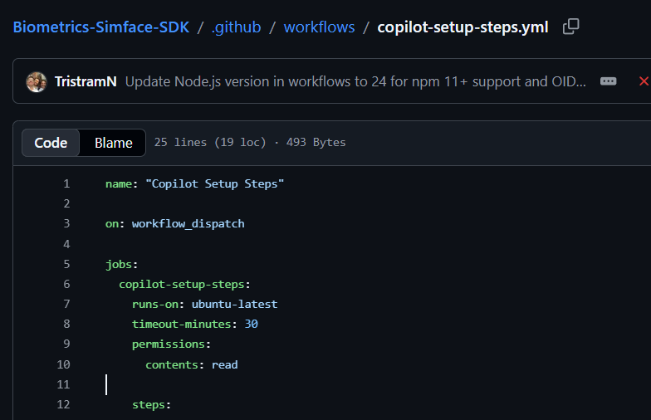Image resolution: width=651 pixels, height=420 pixels.
Task: Expand commit message with the ellipsis button
Action: (608, 81)
